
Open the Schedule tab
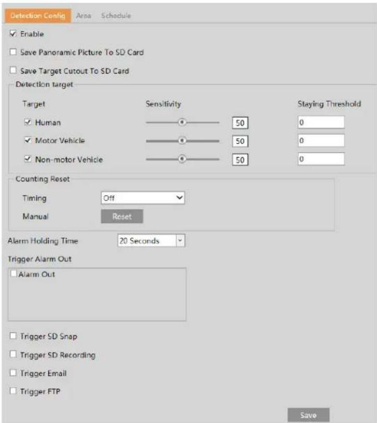[x=116, y=16]
